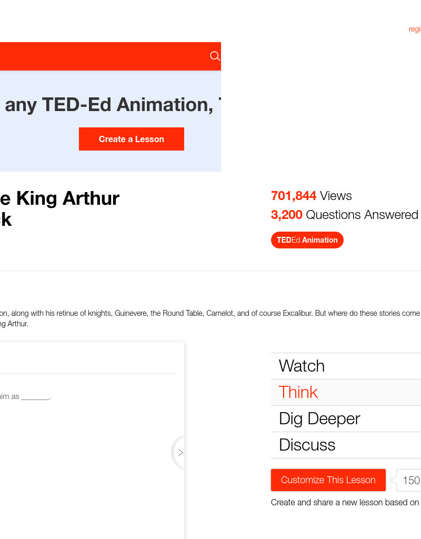This screenshot has width=421, height=539.
Task: Click the Create and share lesson text
Action: (x=345, y=502)
